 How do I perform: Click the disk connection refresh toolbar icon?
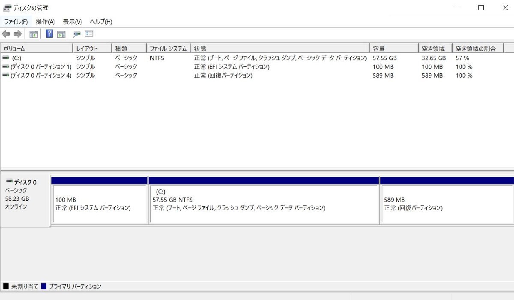click(77, 34)
